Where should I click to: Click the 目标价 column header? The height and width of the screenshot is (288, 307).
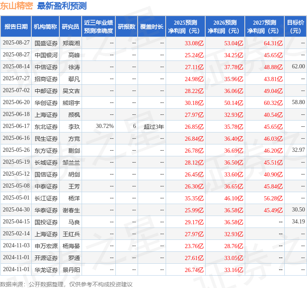(x=295, y=27)
